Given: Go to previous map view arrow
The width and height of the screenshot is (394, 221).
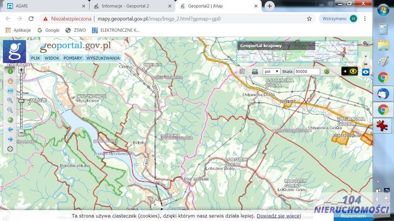Looking at the screenshot, I should (x=10, y=130).
